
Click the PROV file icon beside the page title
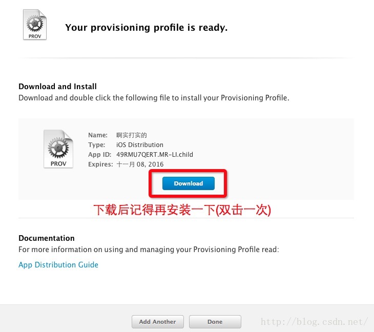35,25
